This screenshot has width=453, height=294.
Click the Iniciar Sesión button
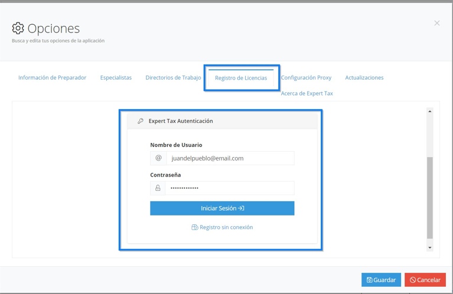[222, 208]
